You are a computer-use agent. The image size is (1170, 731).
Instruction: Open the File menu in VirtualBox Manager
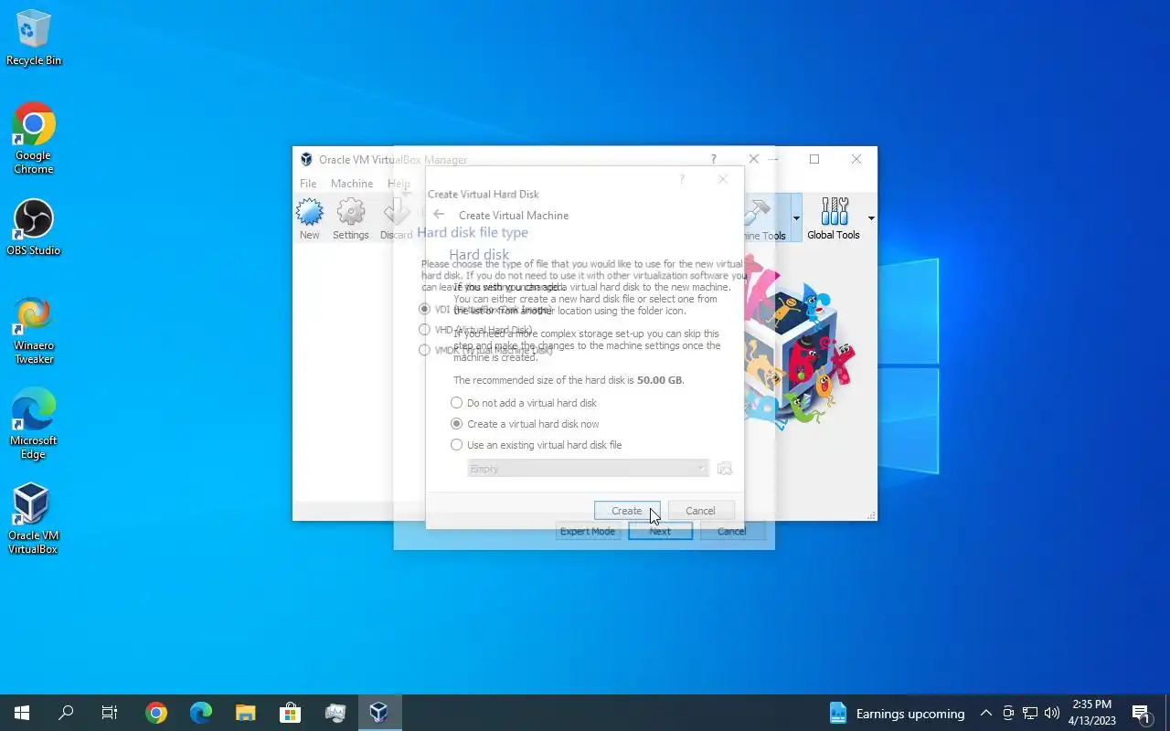click(308, 184)
